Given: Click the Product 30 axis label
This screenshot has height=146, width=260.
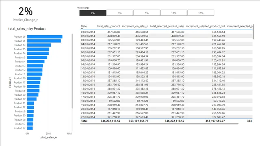Looking at the screenshot, I should coord(19,116).
